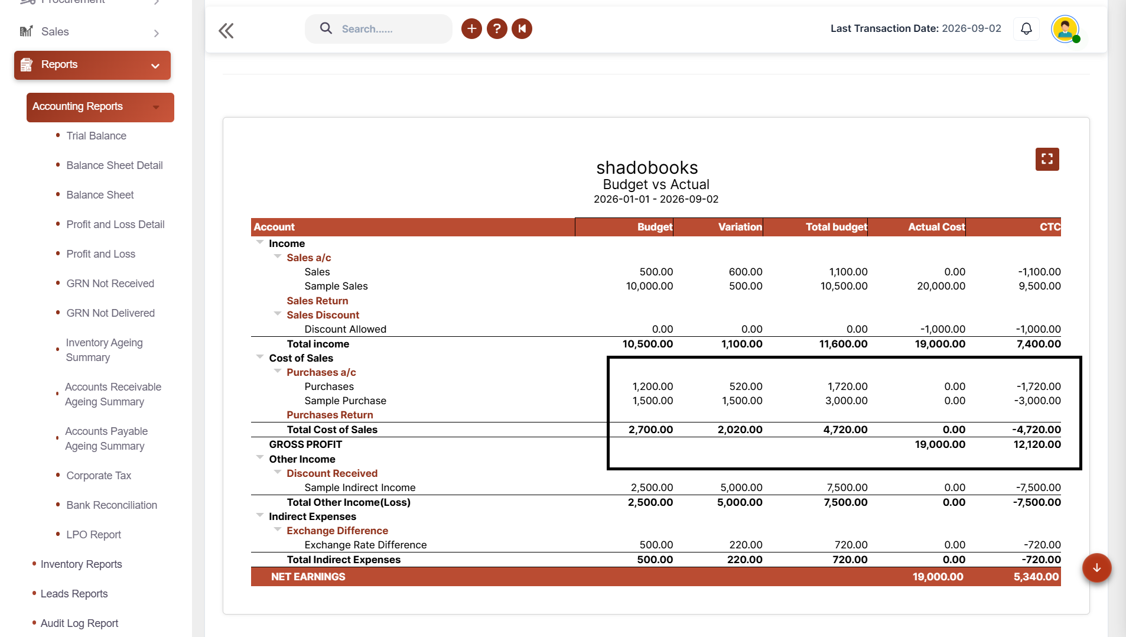
Task: Collapse the Income tree section
Action: (260, 242)
